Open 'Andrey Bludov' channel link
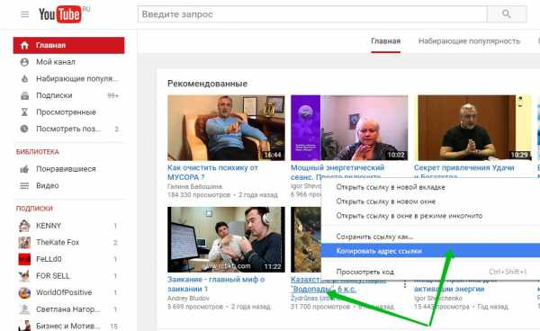 click(188, 299)
